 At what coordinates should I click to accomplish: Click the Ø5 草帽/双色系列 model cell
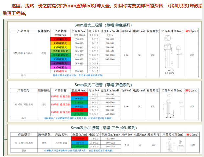pos(24,104)
